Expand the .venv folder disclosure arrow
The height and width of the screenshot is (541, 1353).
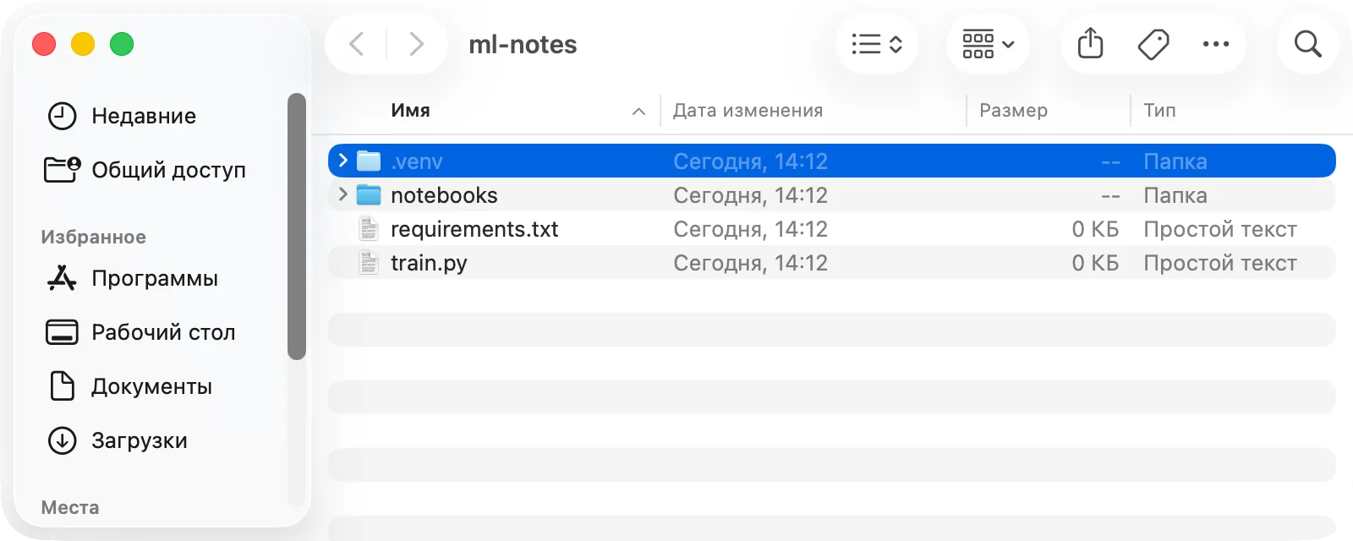[x=342, y=161]
